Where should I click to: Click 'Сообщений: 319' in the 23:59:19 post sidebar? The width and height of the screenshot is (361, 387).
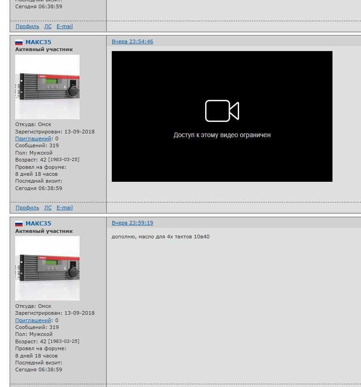click(x=37, y=327)
